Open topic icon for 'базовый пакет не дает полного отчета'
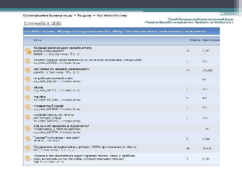 pos(28,51)
